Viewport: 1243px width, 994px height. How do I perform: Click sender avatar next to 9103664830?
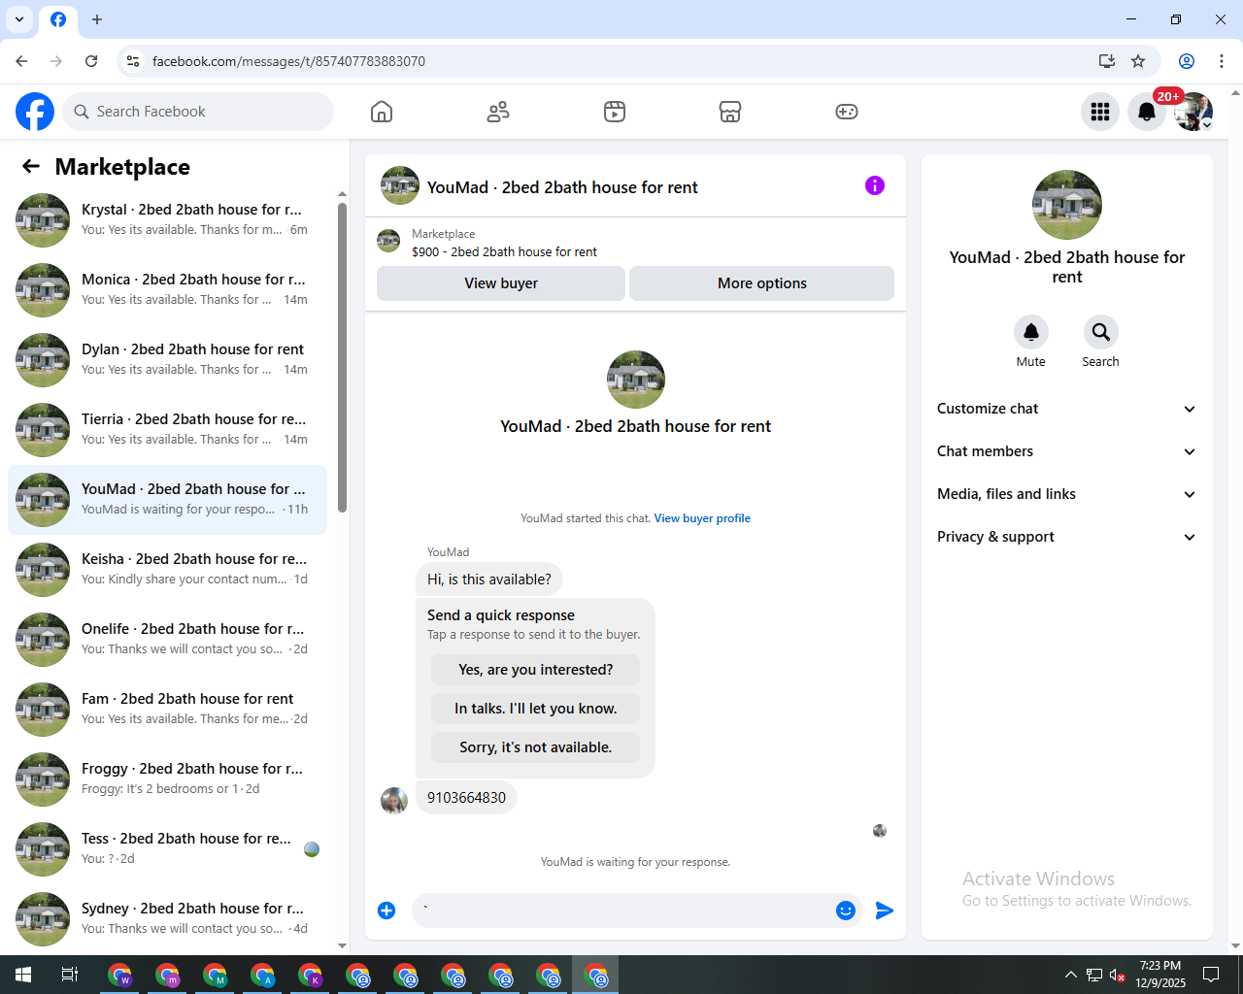394,800
